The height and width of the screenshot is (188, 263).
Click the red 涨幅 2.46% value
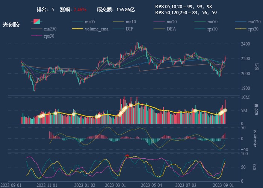pyautogui.click(x=80, y=9)
